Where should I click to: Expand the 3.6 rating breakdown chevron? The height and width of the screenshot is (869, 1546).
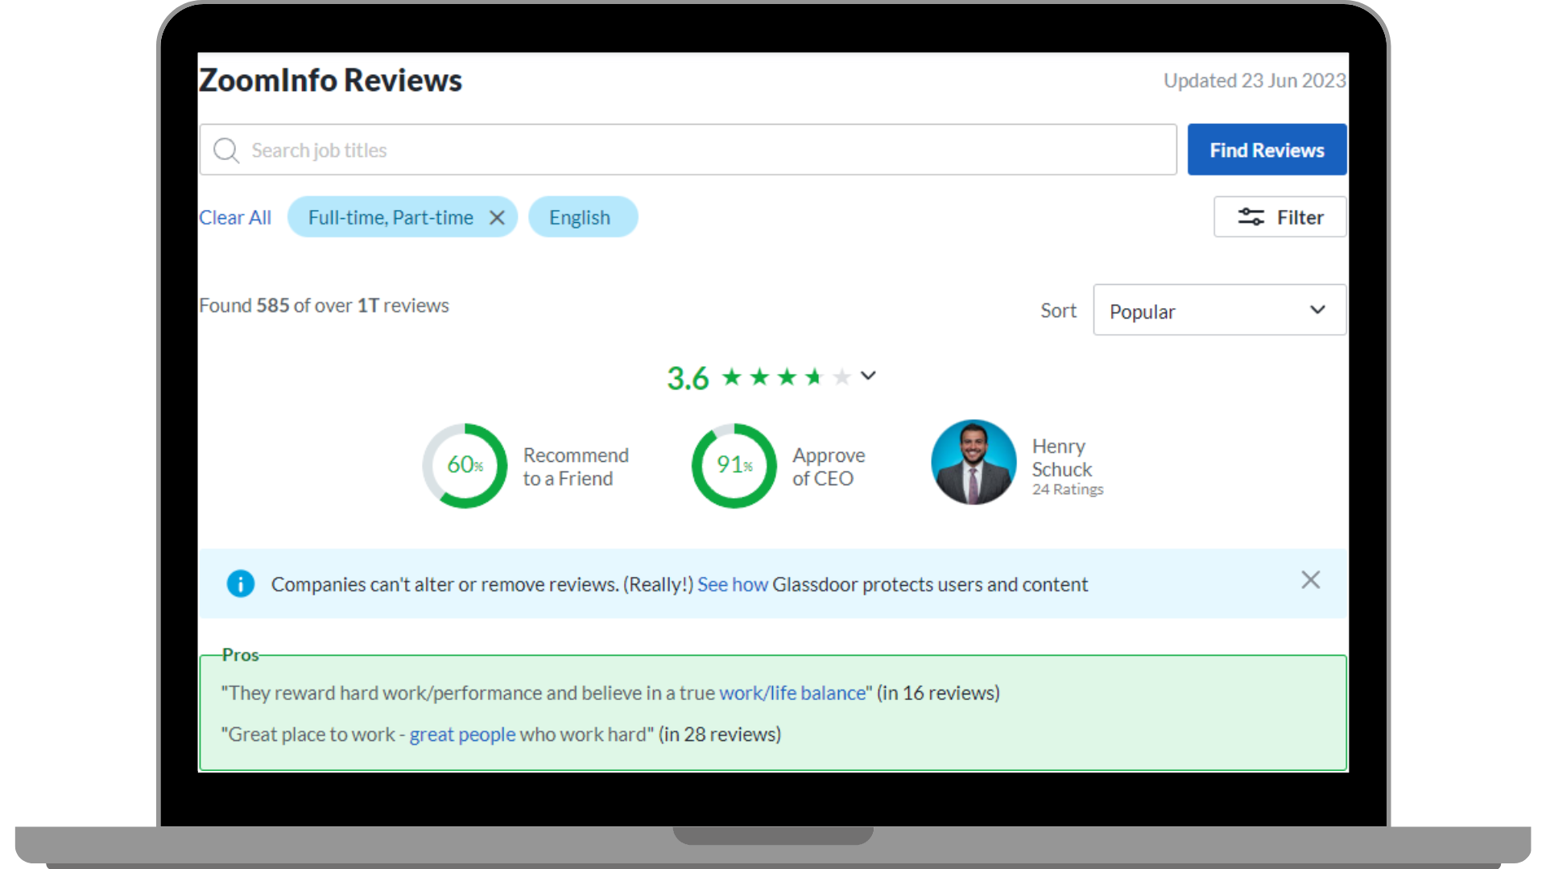pos(868,376)
